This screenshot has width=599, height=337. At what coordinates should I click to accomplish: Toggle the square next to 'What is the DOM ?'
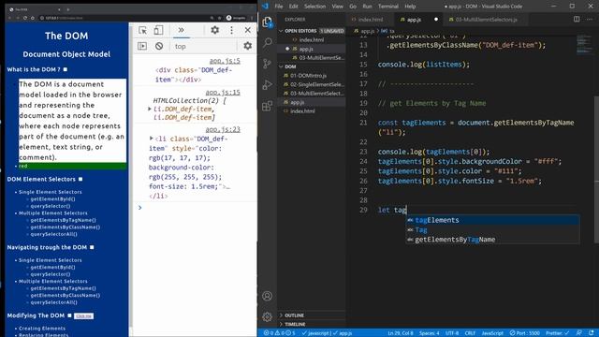point(66,69)
